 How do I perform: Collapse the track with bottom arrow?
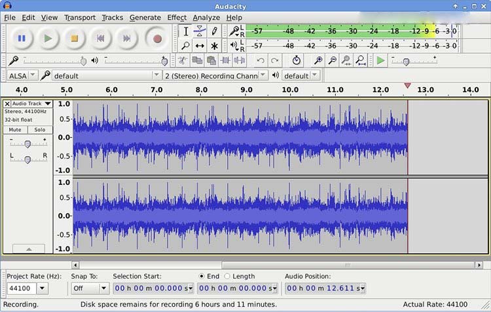pos(29,249)
